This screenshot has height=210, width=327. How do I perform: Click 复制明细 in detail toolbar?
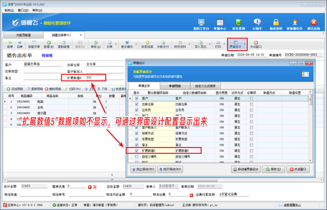(x=35, y=89)
